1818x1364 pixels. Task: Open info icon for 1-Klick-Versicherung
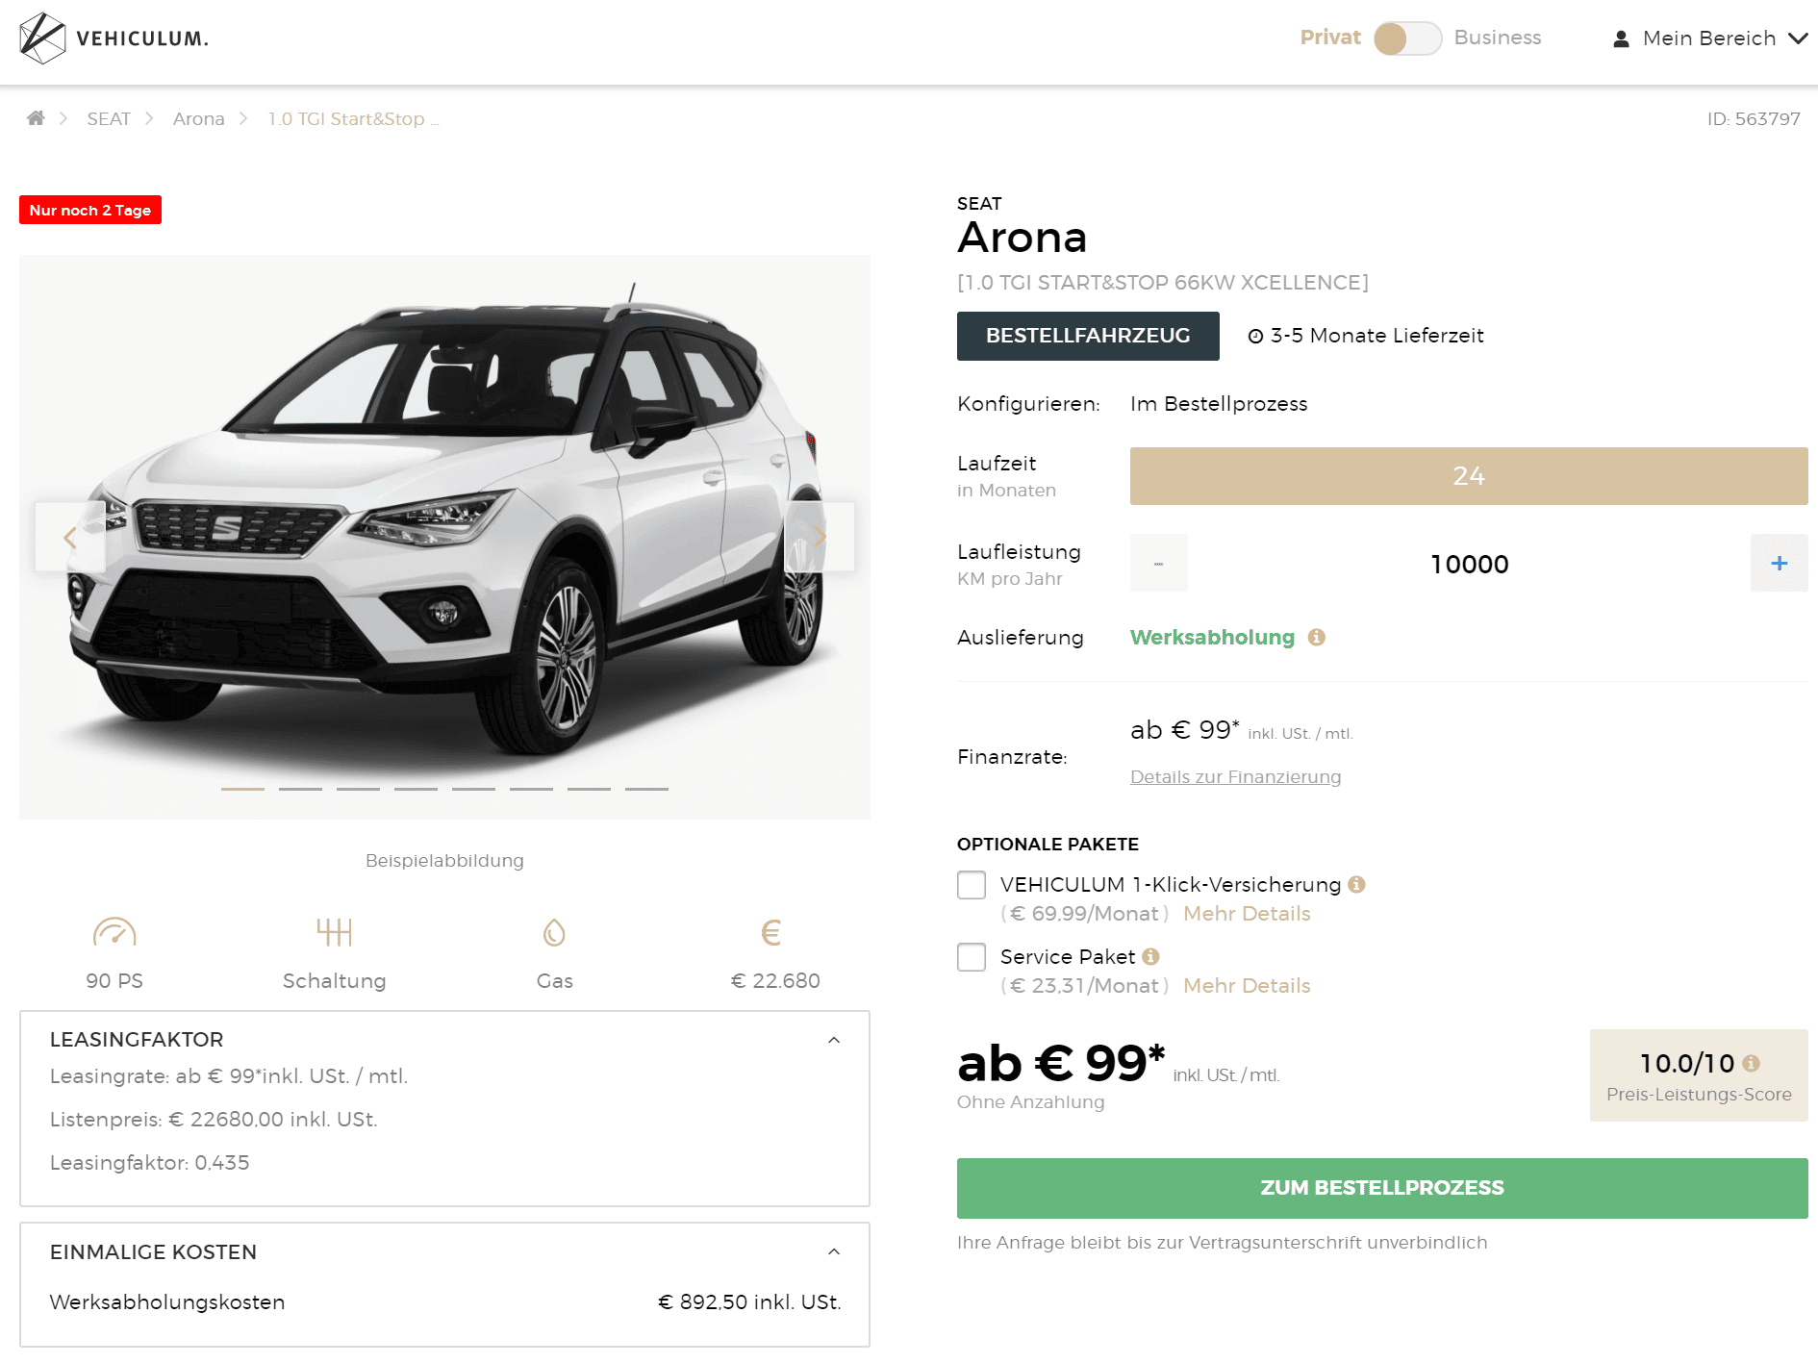(x=1356, y=884)
